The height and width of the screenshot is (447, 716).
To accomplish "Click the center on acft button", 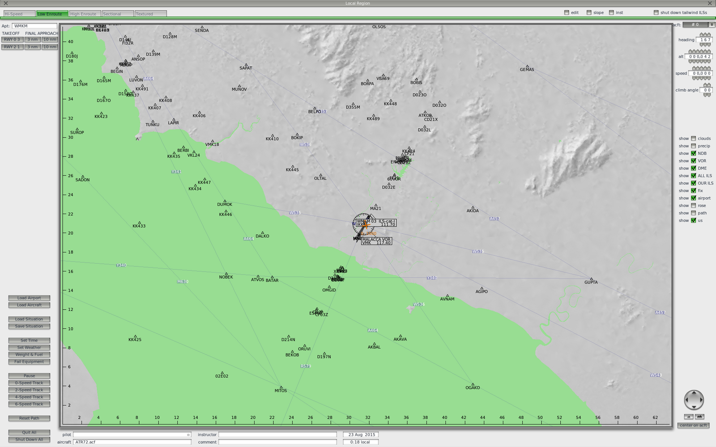I will [693, 426].
